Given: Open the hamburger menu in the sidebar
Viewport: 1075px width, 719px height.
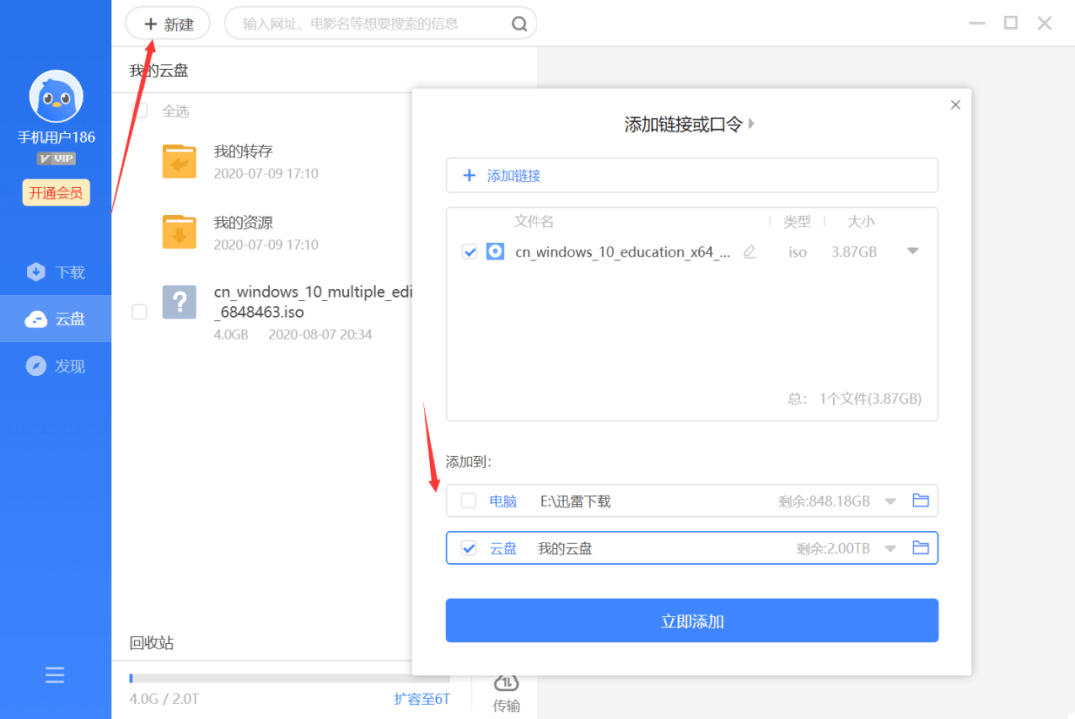Looking at the screenshot, I should 55,674.
